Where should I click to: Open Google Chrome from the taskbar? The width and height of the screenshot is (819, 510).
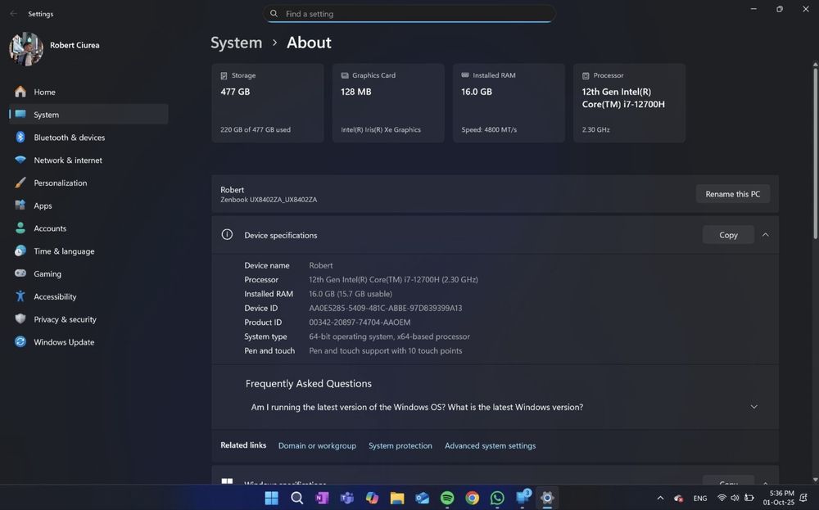pos(473,498)
